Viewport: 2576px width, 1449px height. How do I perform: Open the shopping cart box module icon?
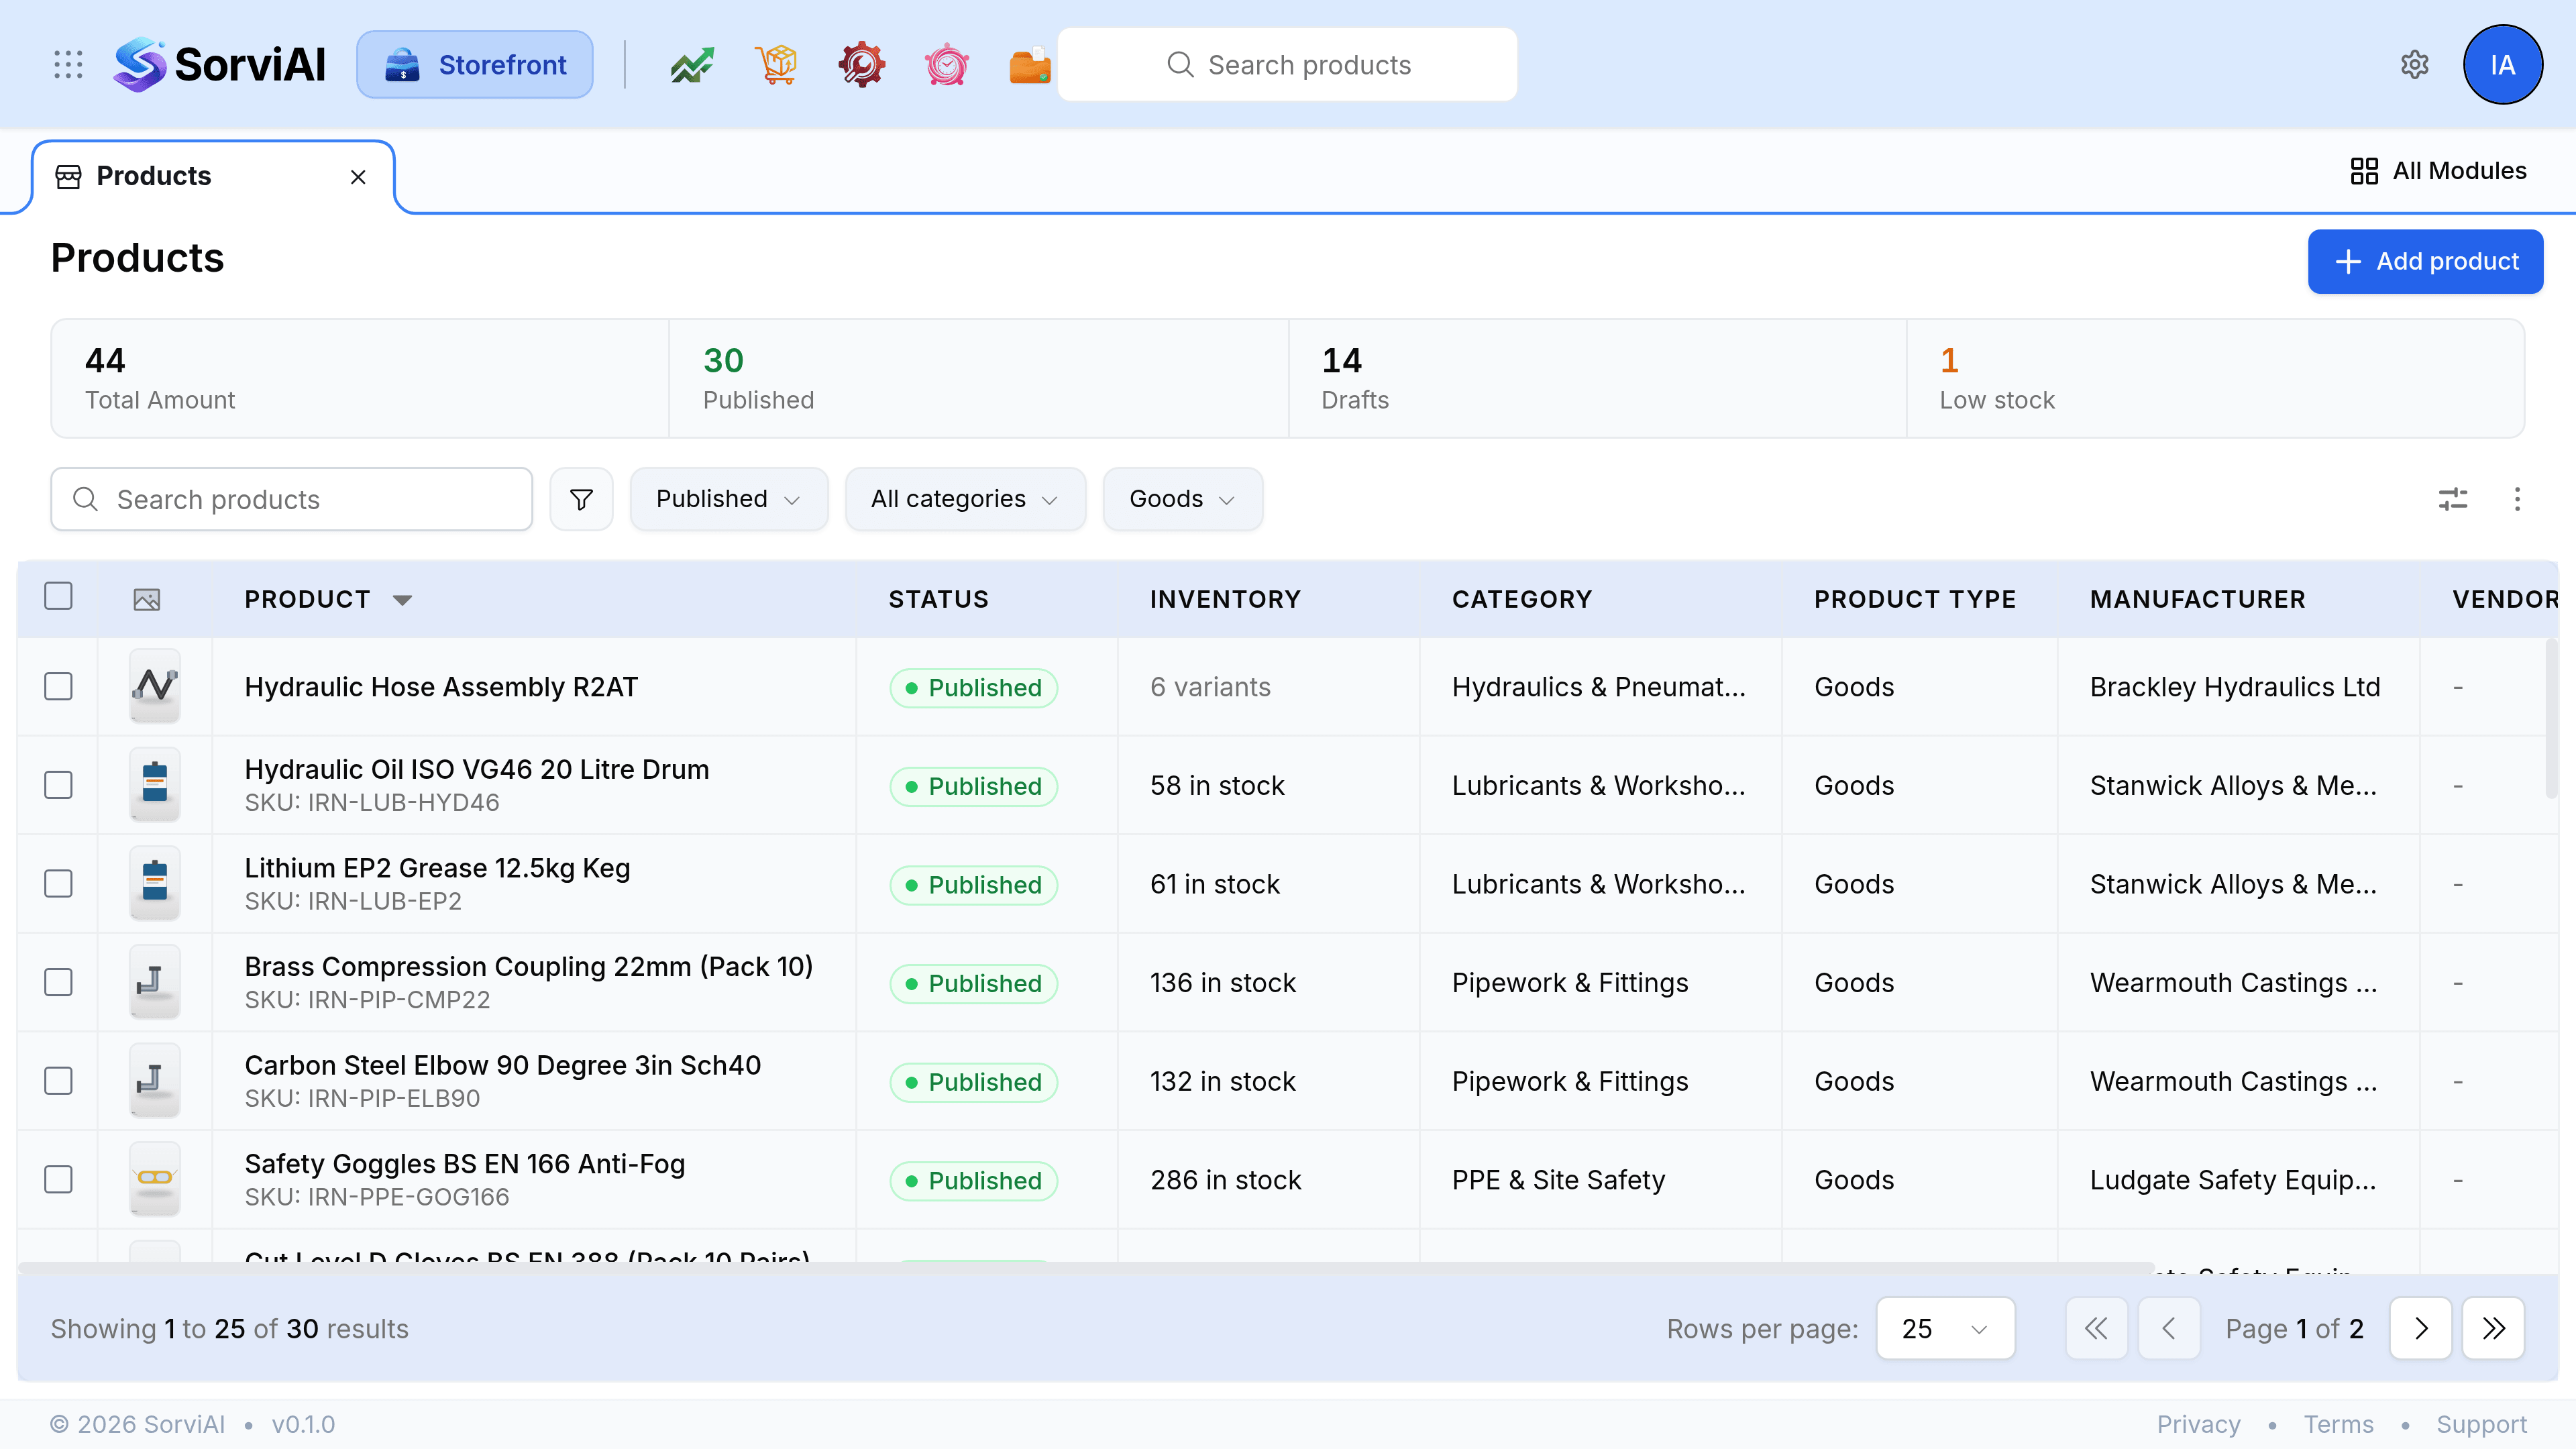pos(777,65)
